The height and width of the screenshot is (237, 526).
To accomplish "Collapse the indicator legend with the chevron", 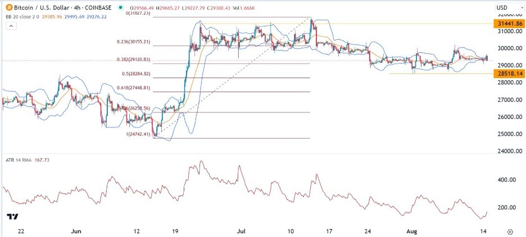I will pos(11,26).
